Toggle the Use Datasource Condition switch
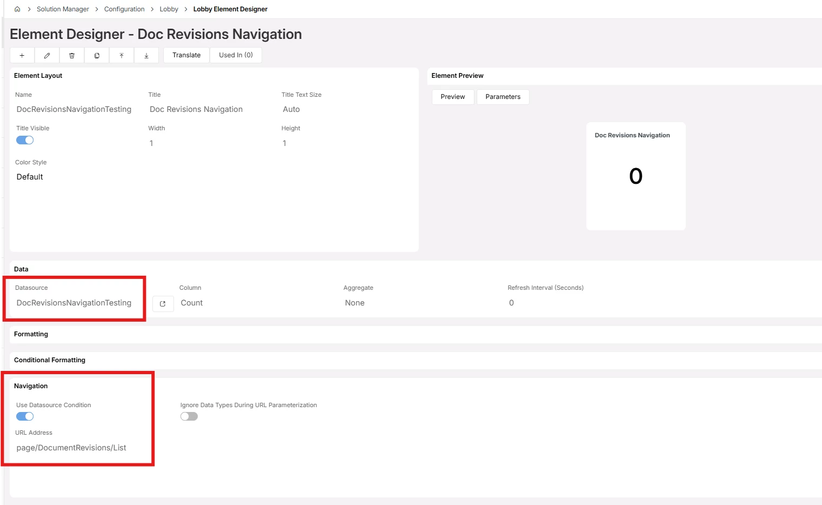The height and width of the screenshot is (505, 822). [x=25, y=416]
